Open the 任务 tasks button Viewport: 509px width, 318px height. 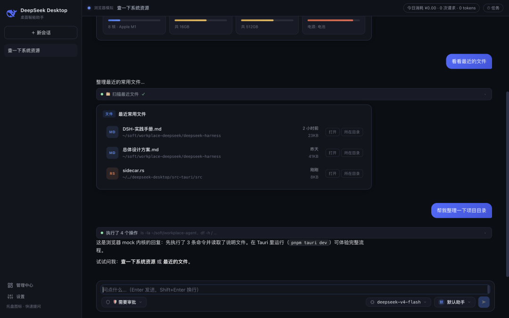point(493,8)
